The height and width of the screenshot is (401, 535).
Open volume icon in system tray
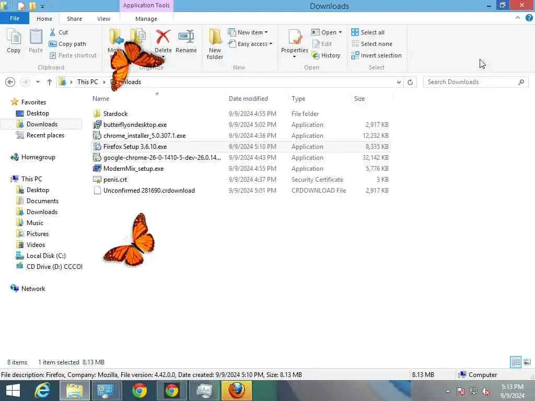point(486,391)
